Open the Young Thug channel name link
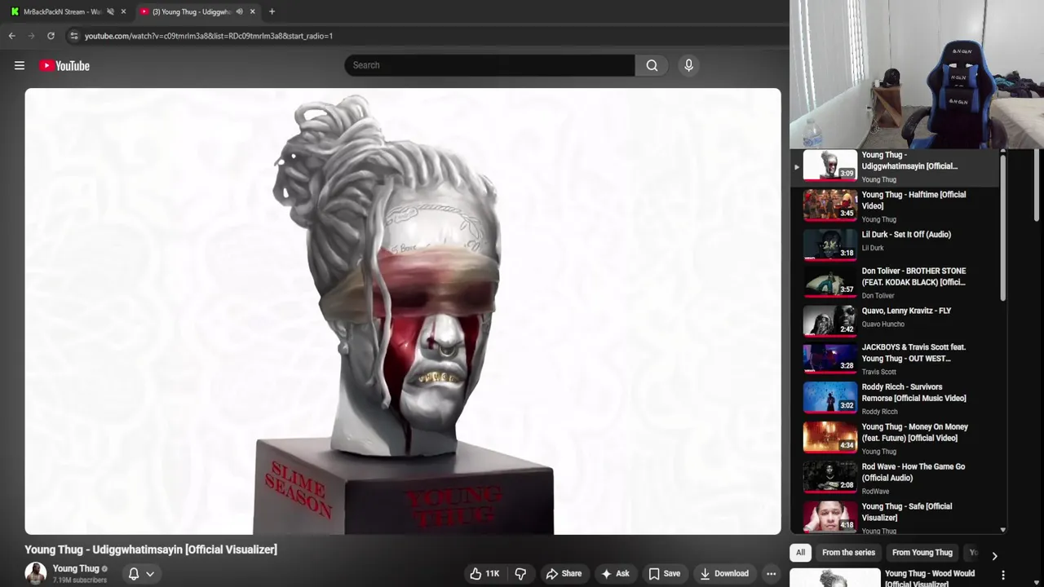Screen dimensions: 1044x587 [x=76, y=568]
